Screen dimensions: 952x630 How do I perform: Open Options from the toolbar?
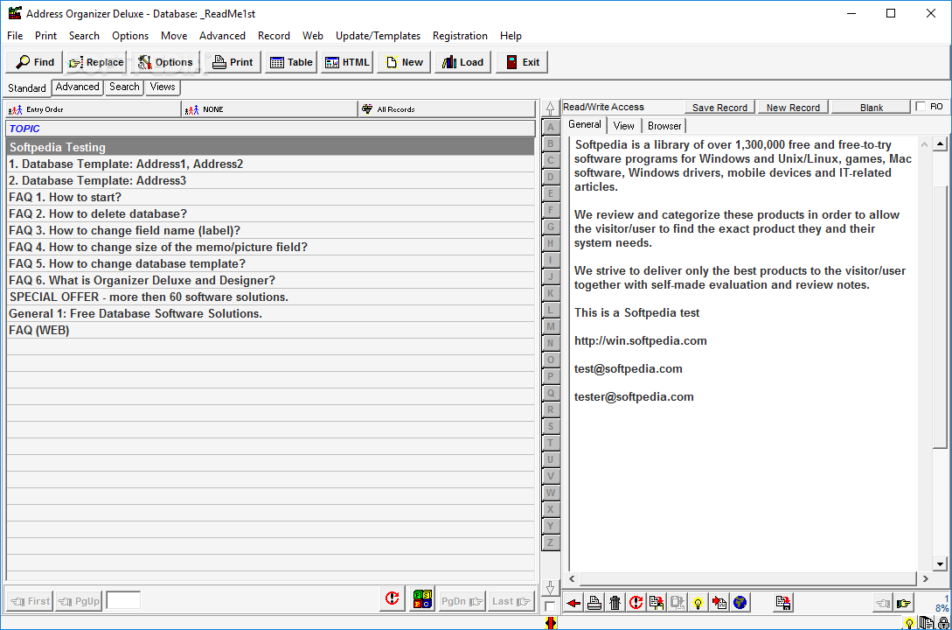point(165,62)
